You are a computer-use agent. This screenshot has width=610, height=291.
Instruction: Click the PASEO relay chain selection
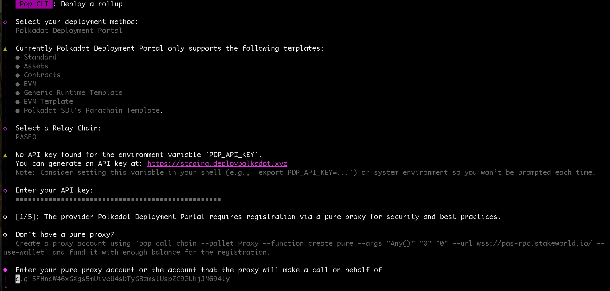pos(26,137)
